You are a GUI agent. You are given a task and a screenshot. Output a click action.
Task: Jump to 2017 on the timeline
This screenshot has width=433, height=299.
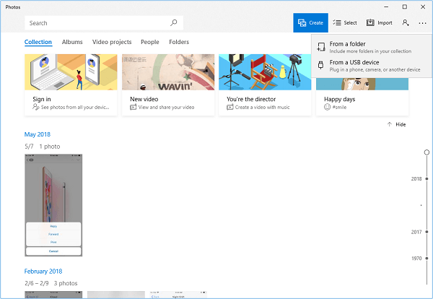[416, 232]
